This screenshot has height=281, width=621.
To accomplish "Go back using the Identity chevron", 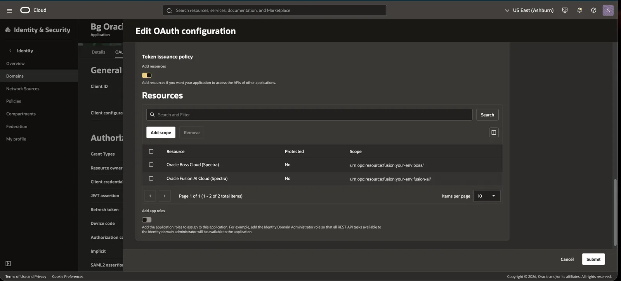I will [x=10, y=51].
